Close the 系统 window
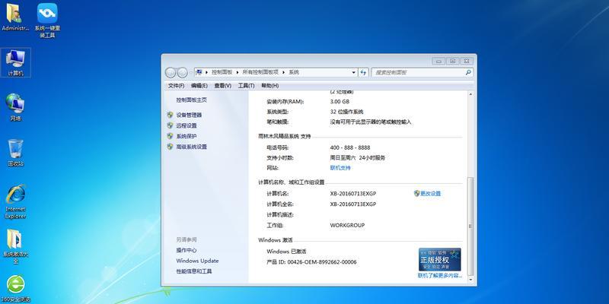Image resolution: width=609 pixels, height=304 pixels. (x=467, y=61)
